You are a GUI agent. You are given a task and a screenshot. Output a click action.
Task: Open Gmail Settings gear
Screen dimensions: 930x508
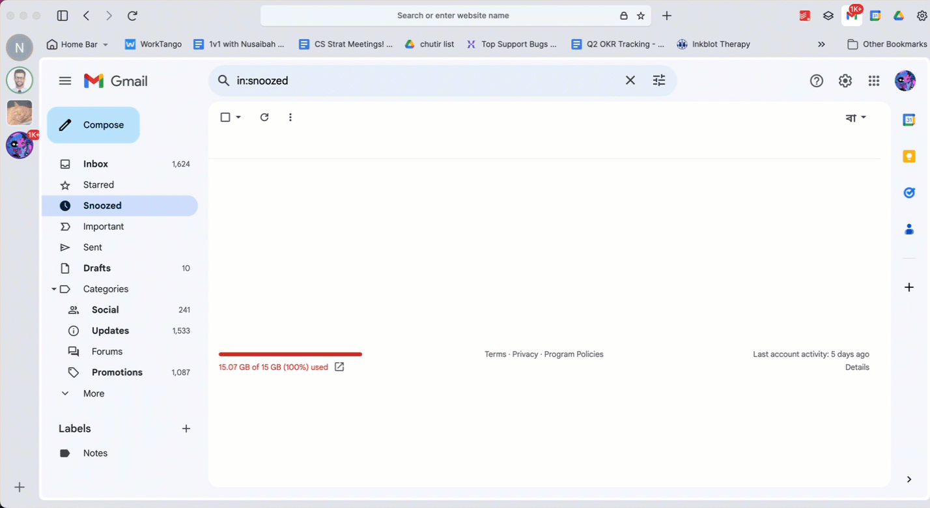845,81
